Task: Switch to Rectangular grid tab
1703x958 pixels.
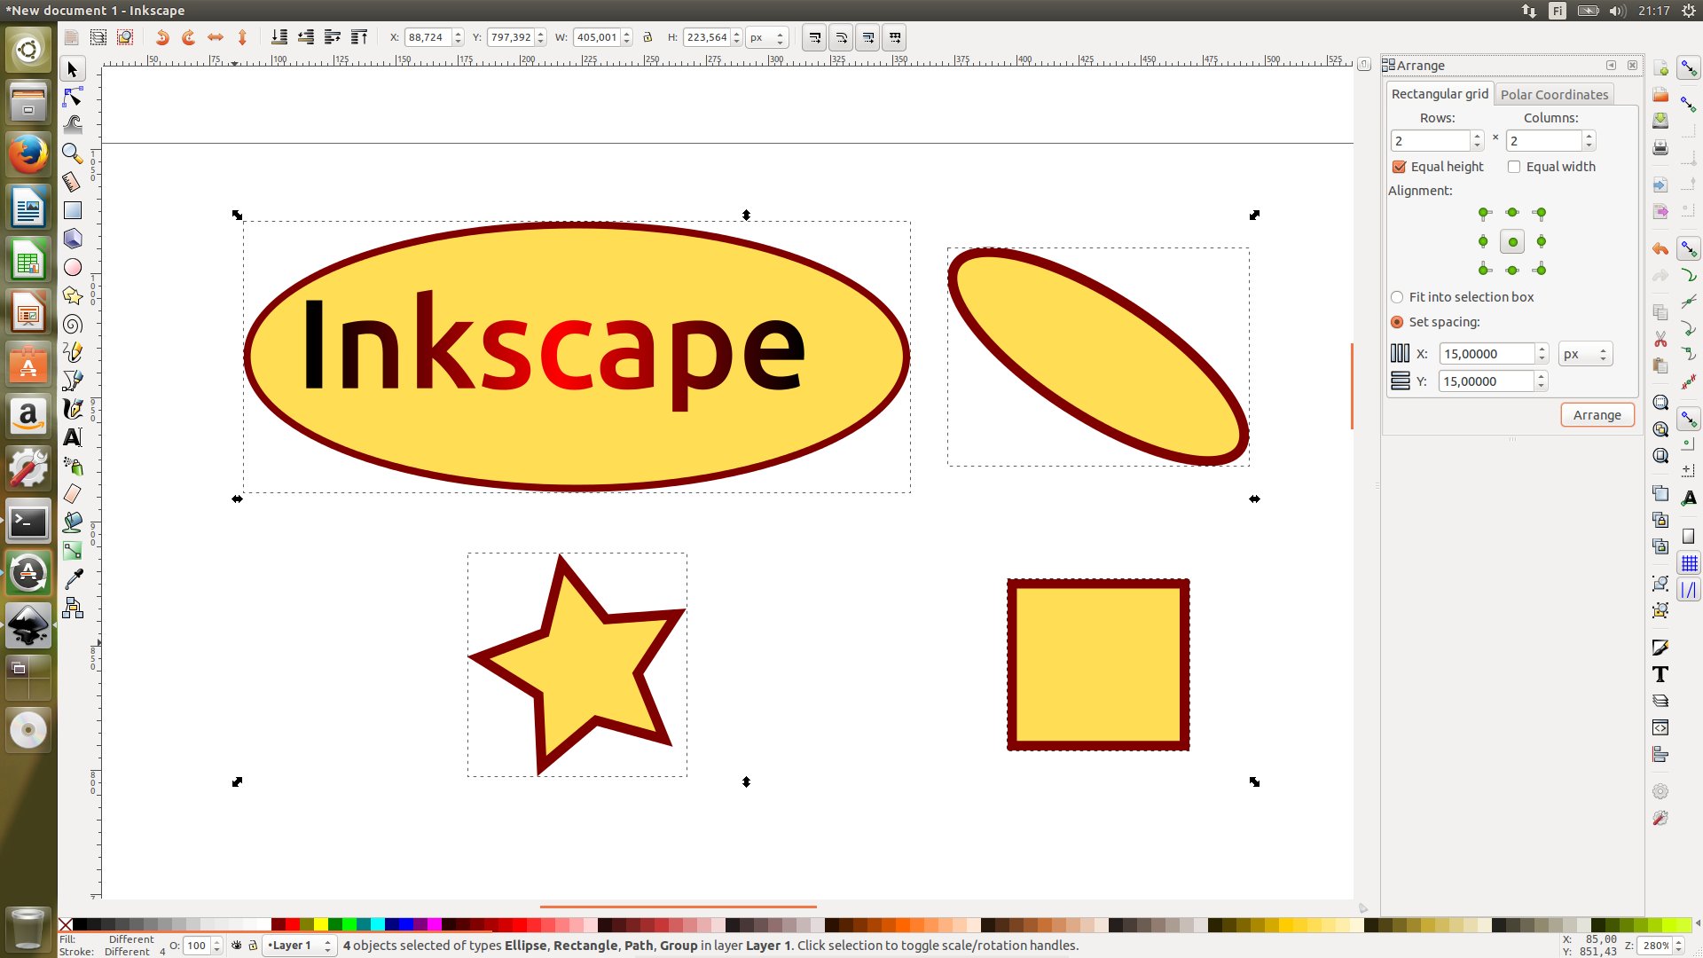Action: (x=1440, y=94)
